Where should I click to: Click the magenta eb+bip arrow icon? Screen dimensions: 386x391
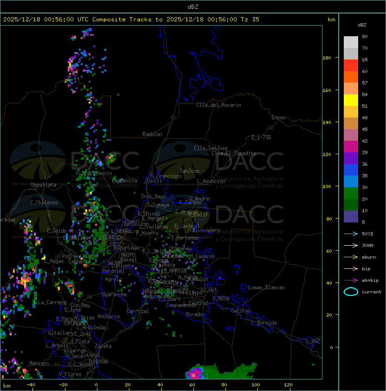click(351, 280)
